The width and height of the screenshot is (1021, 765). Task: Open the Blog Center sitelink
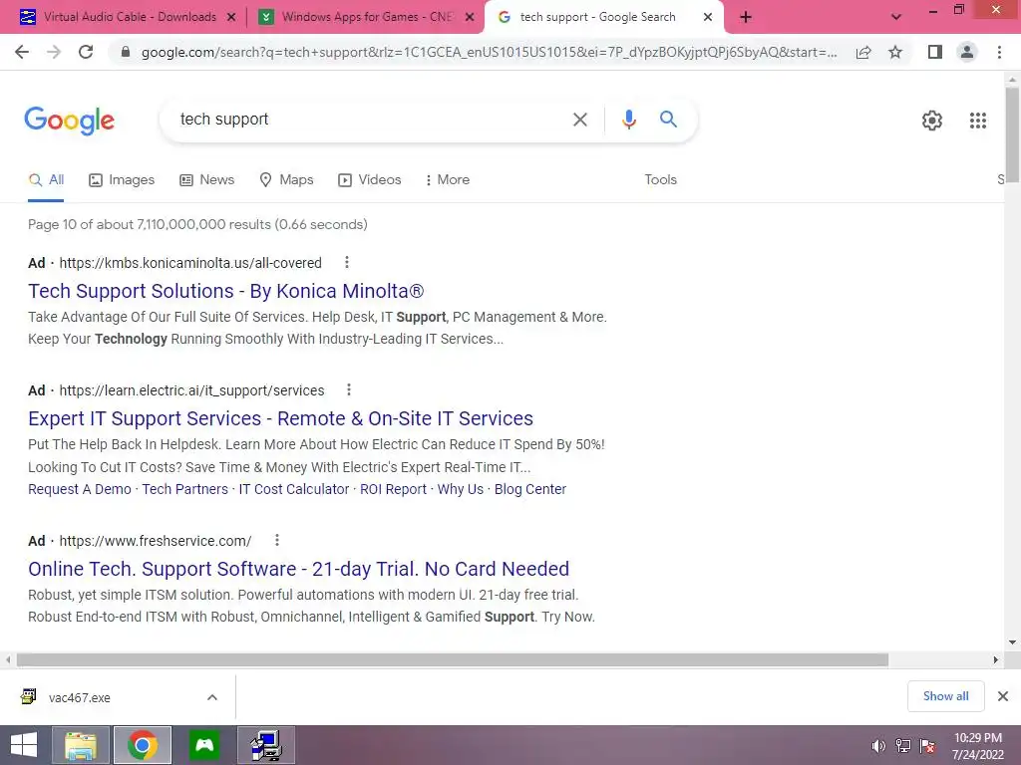(x=530, y=489)
